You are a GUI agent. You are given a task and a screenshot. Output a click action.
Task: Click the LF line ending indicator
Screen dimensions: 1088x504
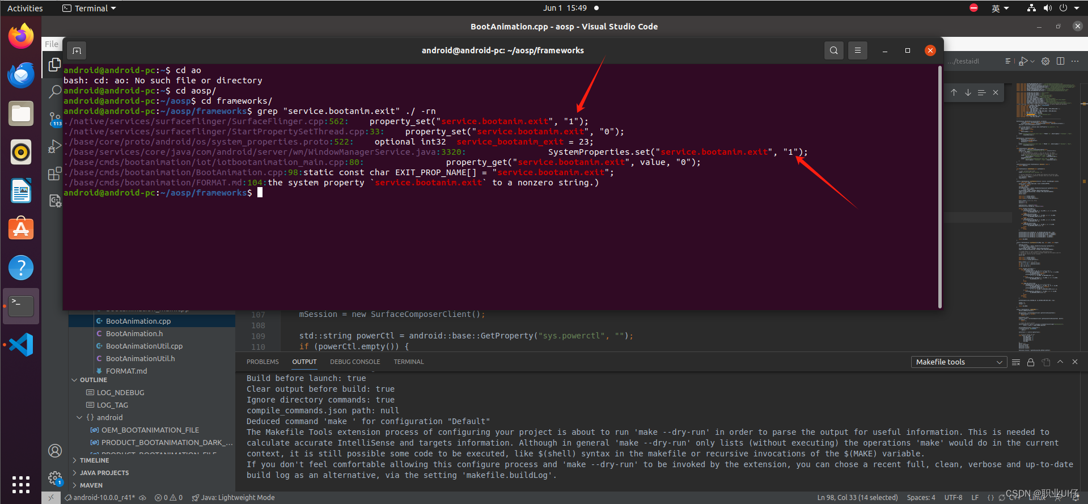(975, 498)
